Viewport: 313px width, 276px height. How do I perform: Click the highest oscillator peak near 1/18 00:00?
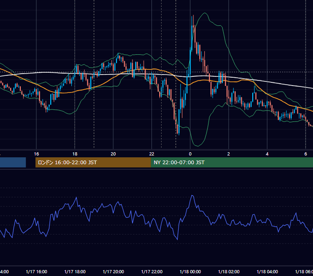tap(192, 195)
